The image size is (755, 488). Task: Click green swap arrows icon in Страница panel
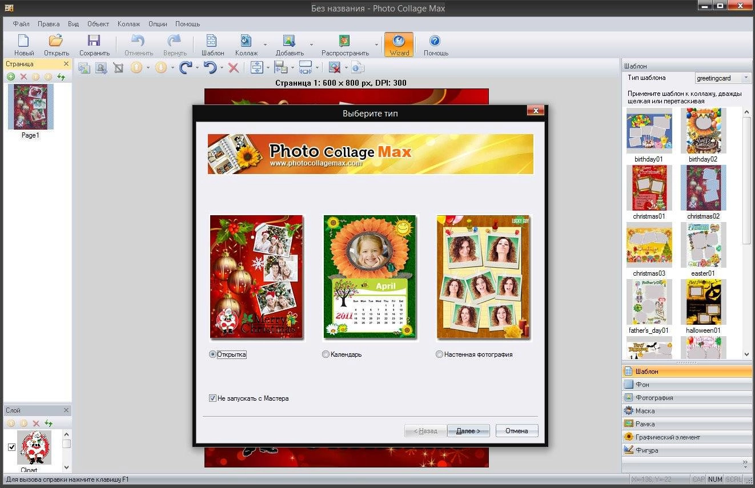coord(61,76)
